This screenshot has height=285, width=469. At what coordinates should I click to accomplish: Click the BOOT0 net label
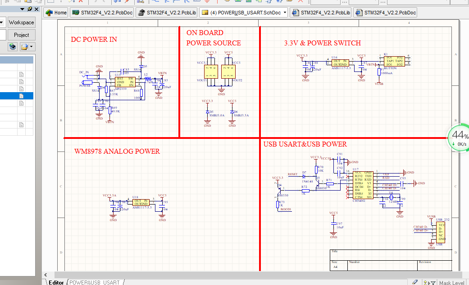286,209
